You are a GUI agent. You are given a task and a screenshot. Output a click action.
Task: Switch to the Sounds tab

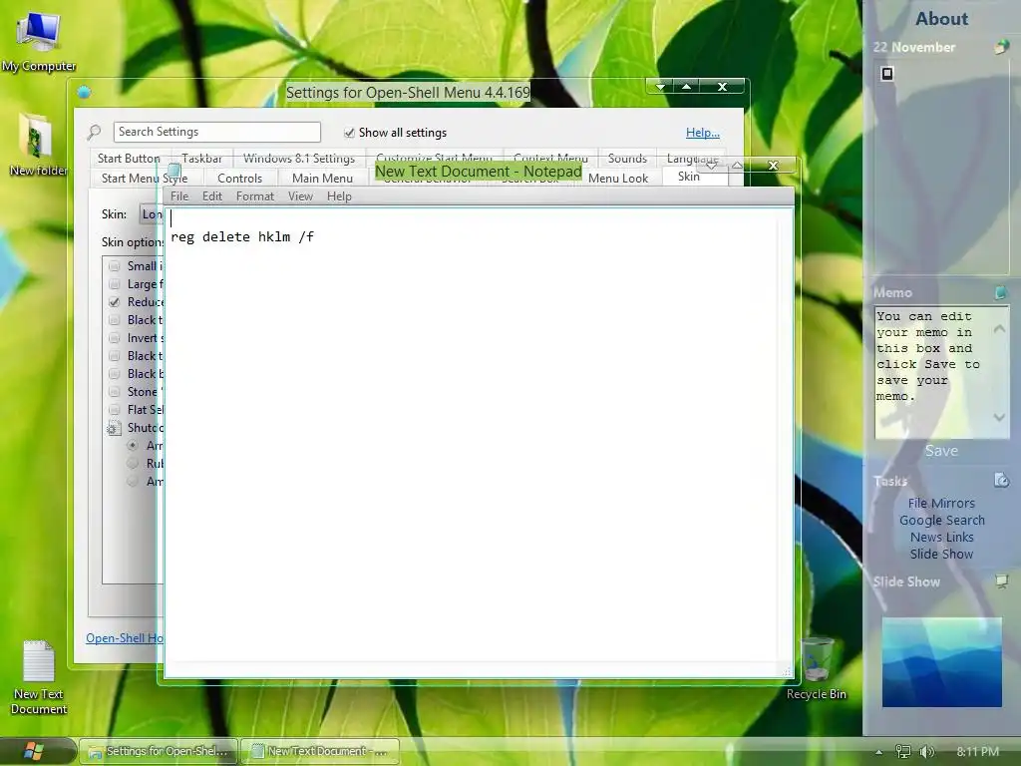(x=628, y=159)
